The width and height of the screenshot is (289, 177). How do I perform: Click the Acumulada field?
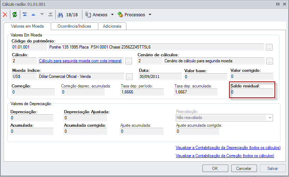pos(32,131)
